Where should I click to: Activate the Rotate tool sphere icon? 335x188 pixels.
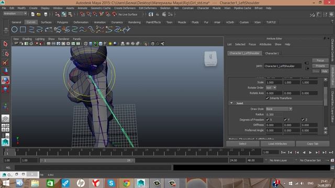coord(5,80)
